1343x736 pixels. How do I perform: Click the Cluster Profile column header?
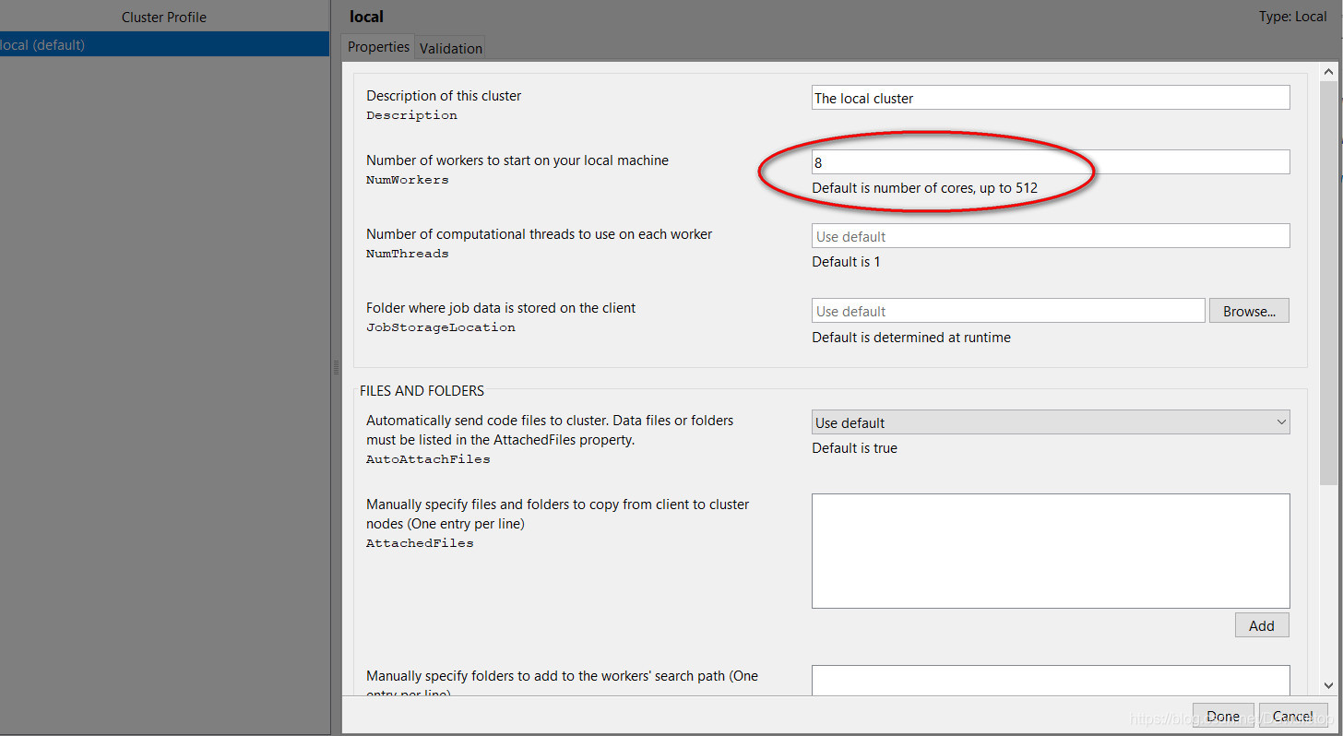(164, 17)
